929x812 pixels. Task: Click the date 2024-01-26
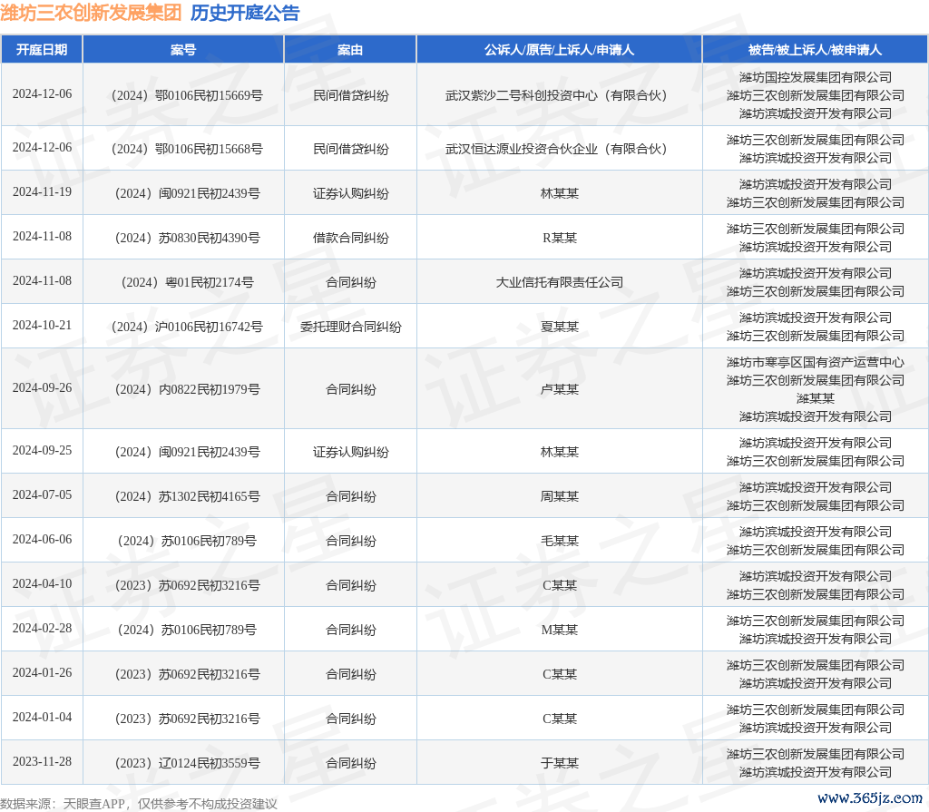(x=42, y=672)
